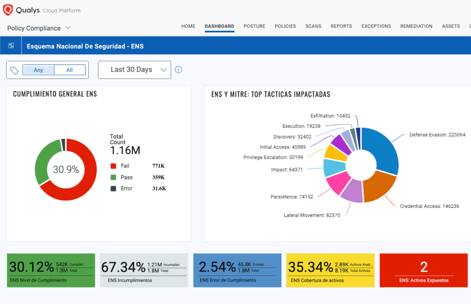Select the Any tag filter option

[x=39, y=70]
